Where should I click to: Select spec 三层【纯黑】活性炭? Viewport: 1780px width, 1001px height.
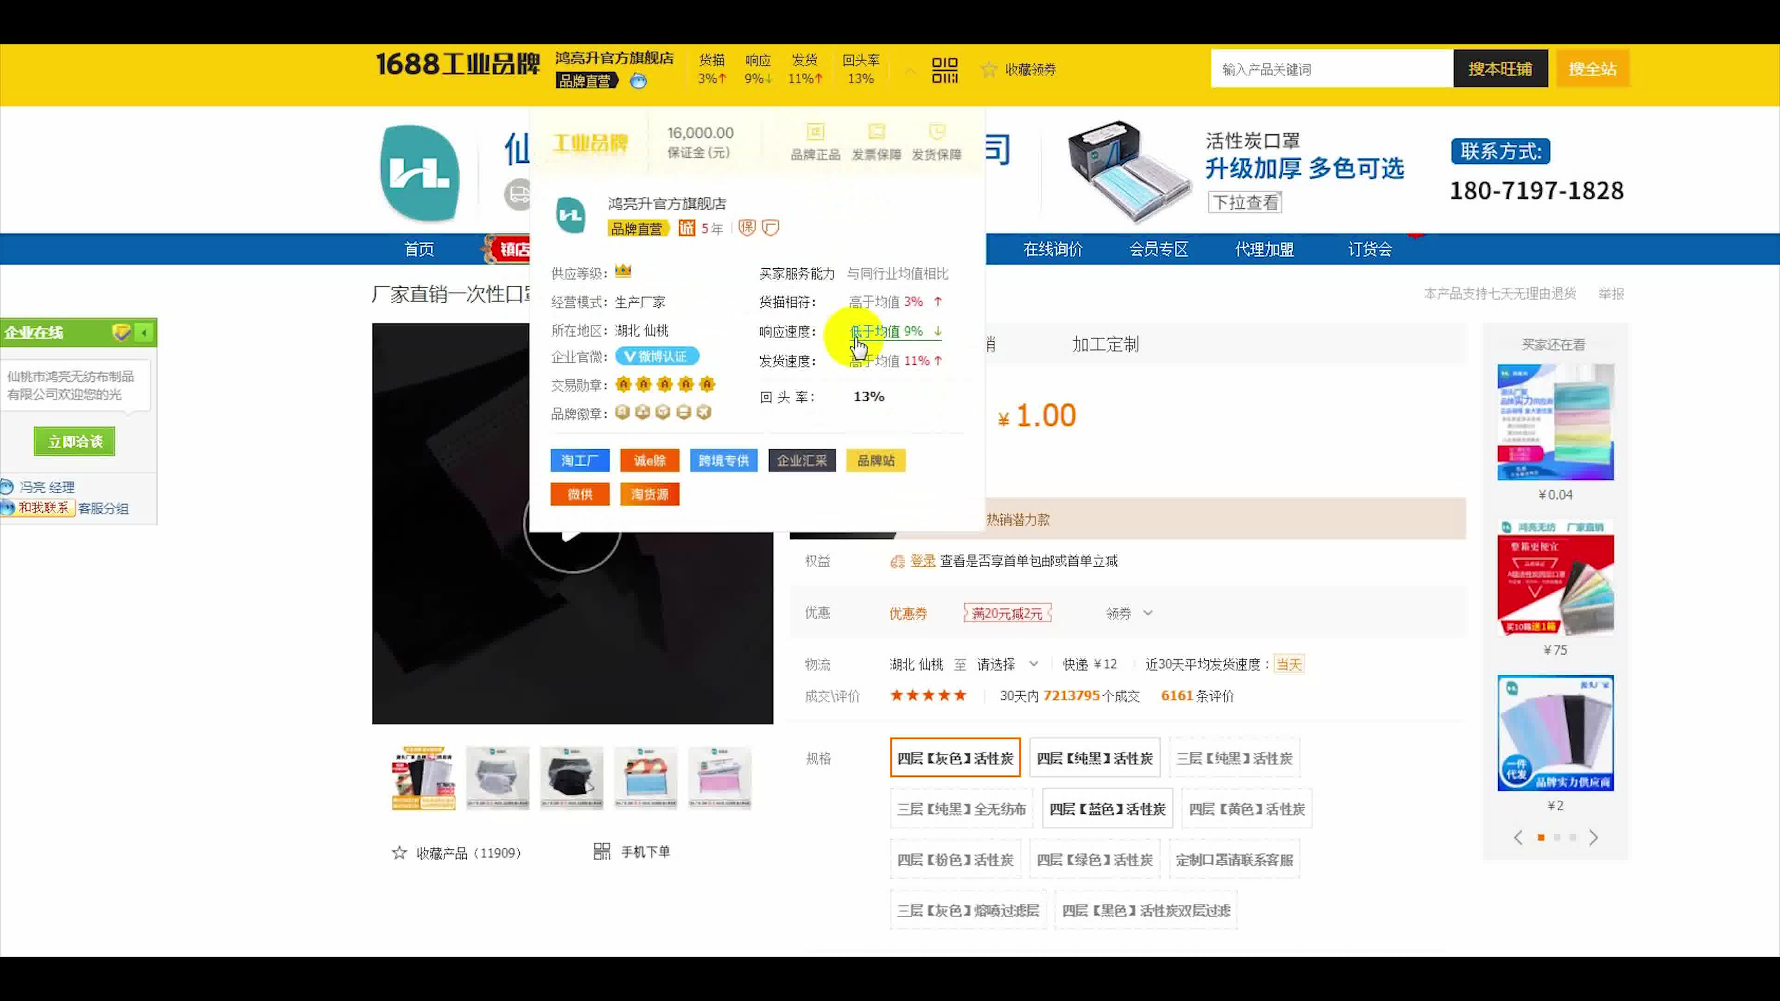coord(1234,758)
